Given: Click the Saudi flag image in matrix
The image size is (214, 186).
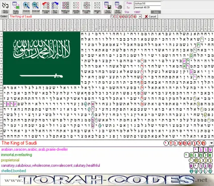Looking at the screenshot, I should coord(41,58).
